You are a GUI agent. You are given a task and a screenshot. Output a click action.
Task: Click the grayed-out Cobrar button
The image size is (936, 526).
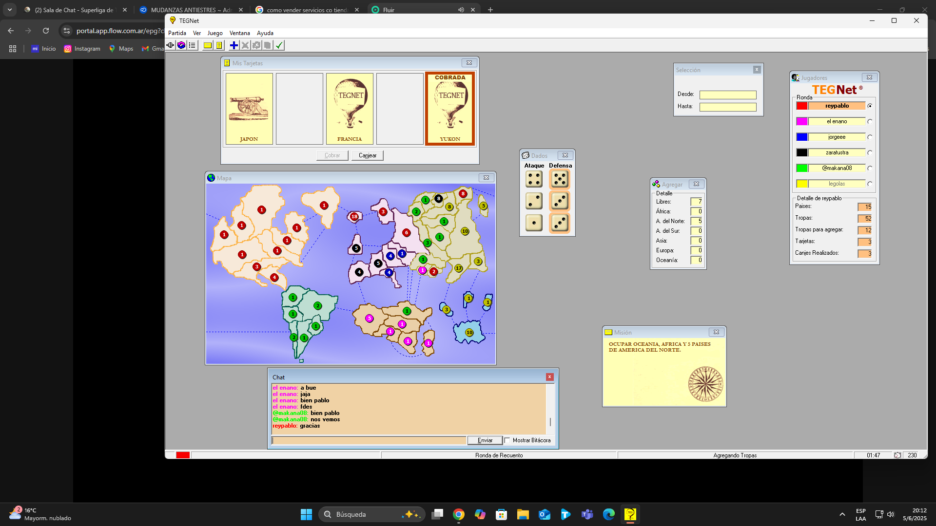(x=332, y=155)
